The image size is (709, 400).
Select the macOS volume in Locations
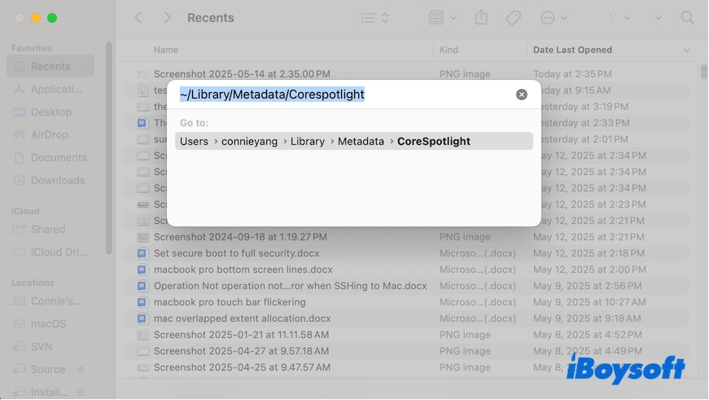pyautogui.click(x=47, y=323)
